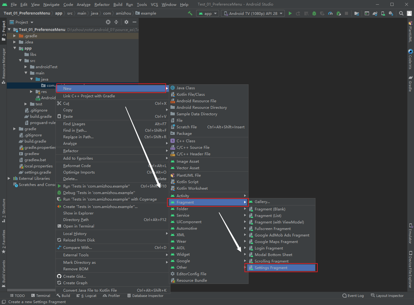
Task: Open the Profile app gauge icon
Action: (330, 13)
